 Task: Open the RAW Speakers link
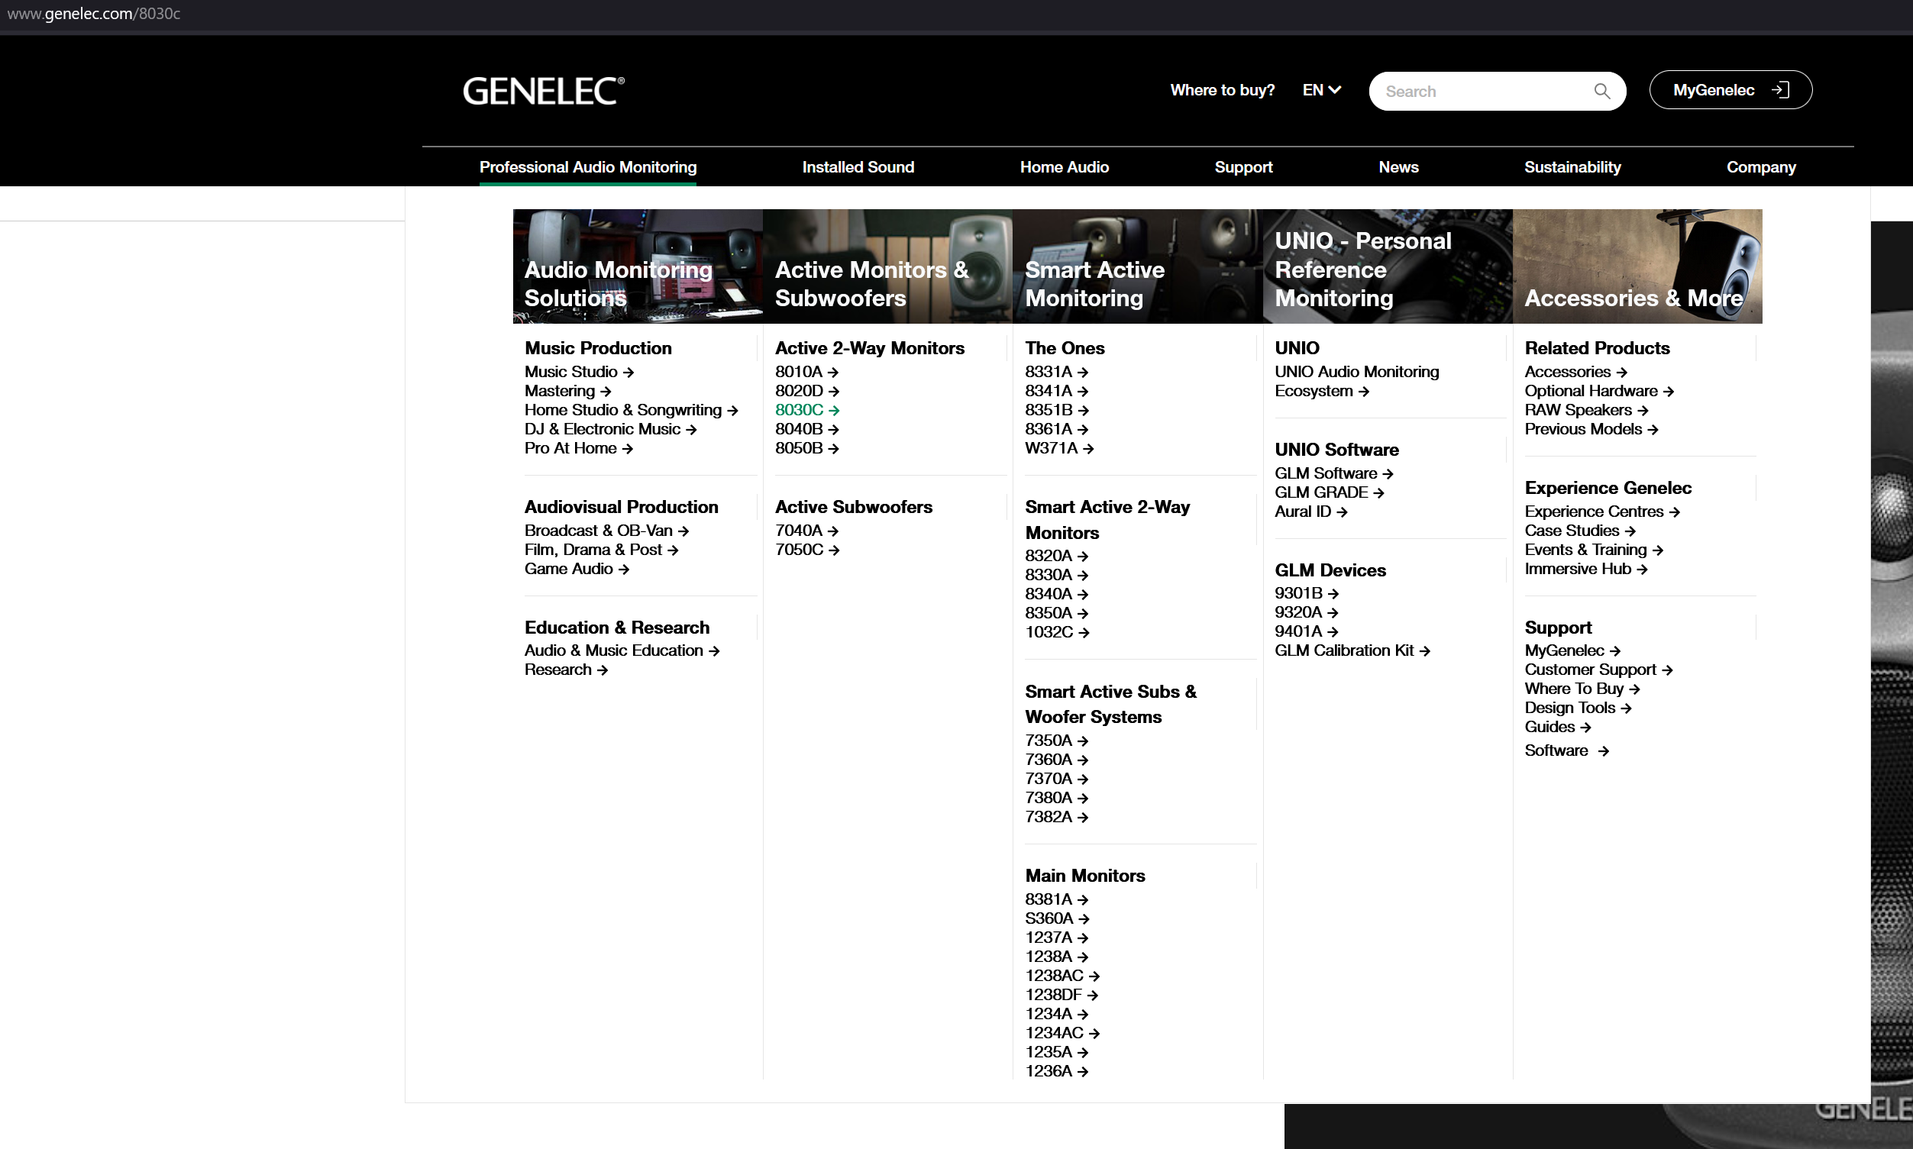[x=1586, y=409]
